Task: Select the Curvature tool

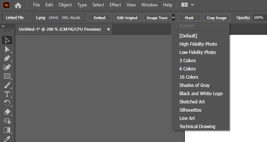Action: point(7,67)
